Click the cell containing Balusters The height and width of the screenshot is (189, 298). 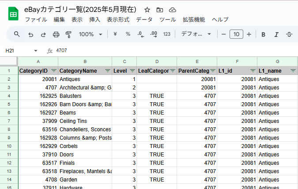(85, 96)
